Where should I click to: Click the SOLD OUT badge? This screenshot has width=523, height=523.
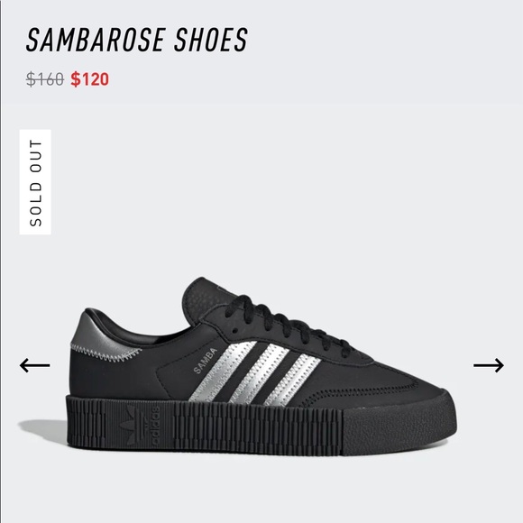pyautogui.click(x=35, y=182)
